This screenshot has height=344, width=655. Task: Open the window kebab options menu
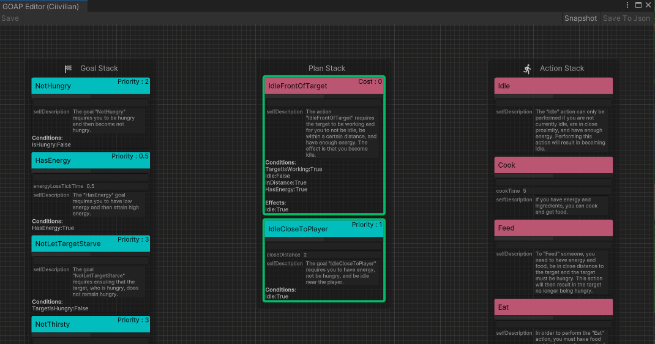point(627,5)
